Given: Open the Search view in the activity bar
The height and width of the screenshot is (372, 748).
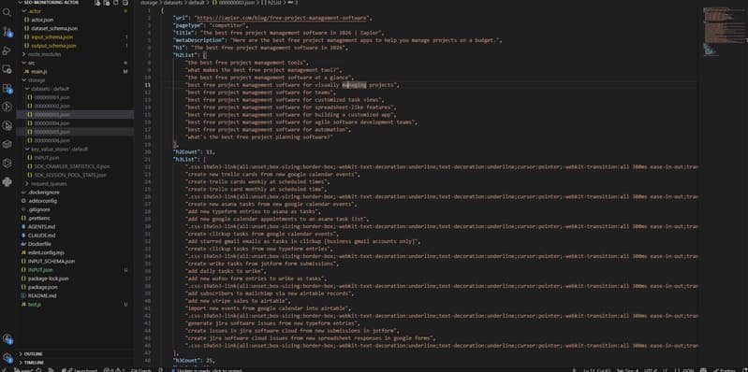Looking at the screenshot, I should [7, 12].
